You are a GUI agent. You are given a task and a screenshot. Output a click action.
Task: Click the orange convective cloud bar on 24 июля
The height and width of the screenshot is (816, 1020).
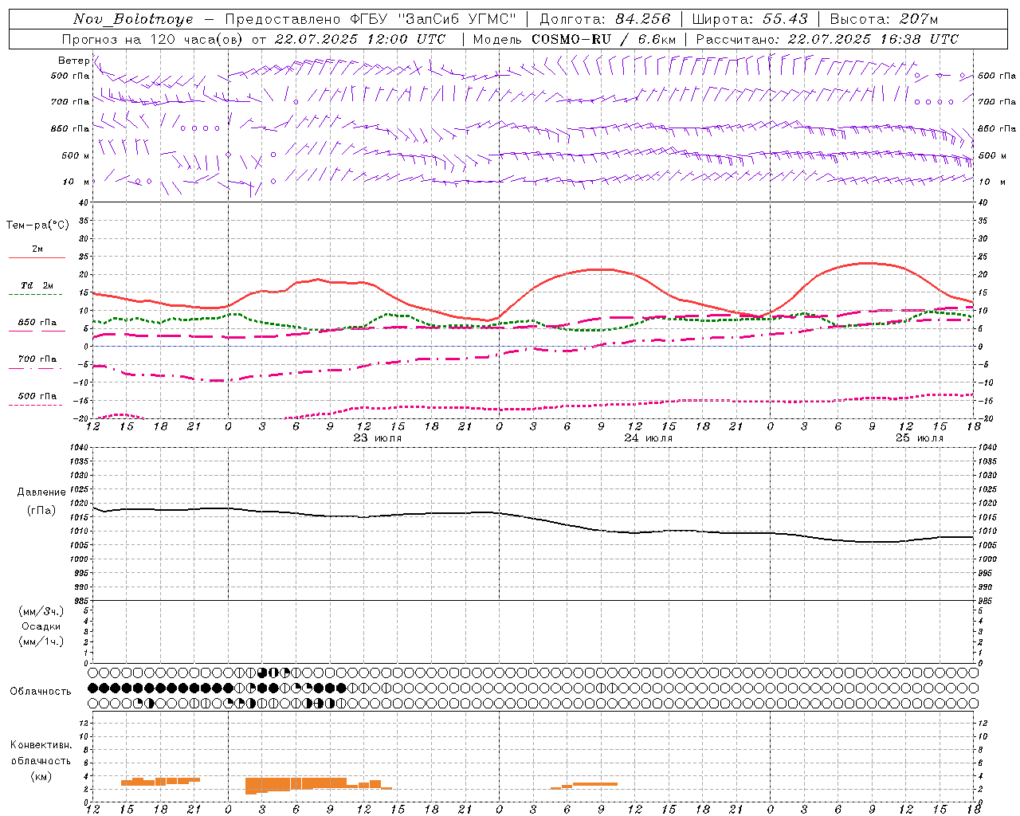click(584, 786)
